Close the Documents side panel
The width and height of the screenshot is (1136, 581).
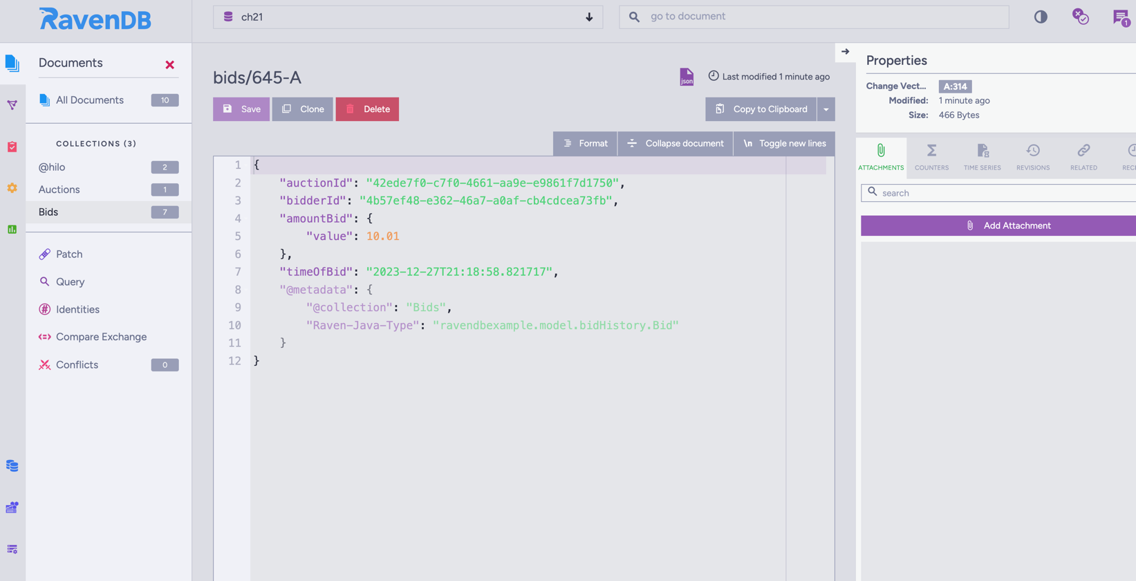click(x=170, y=65)
